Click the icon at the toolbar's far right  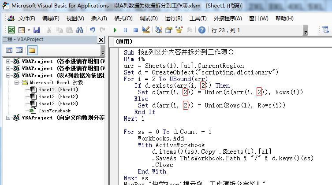point(325,30)
